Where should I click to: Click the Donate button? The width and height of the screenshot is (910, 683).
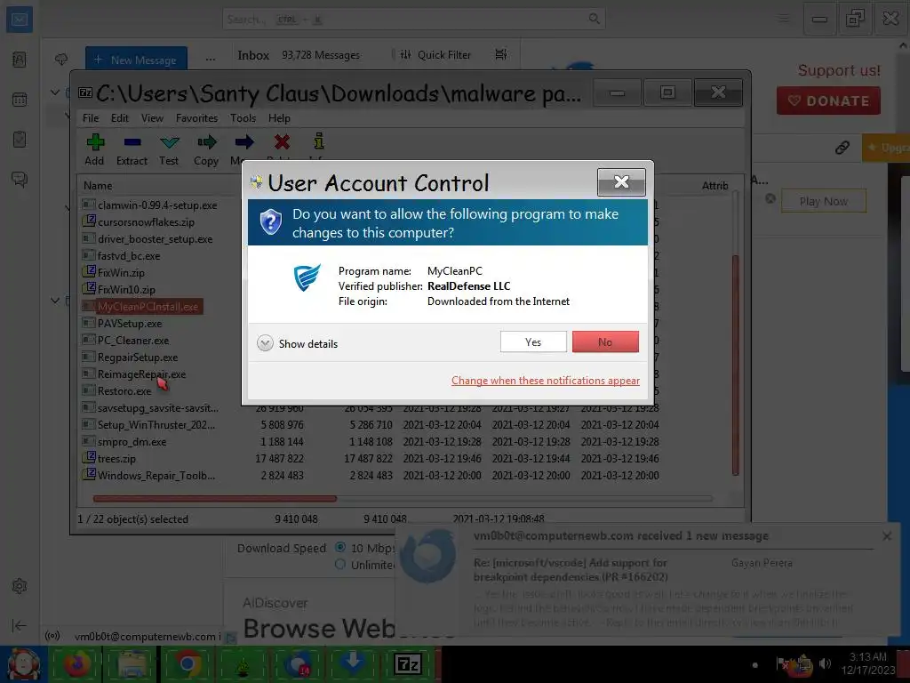coord(828,100)
